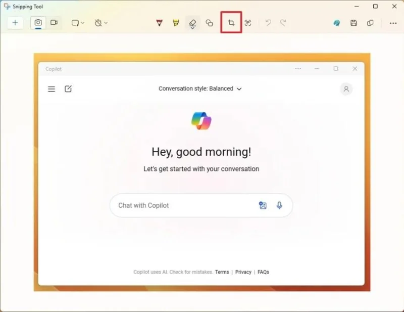Activate Copilot microphone voice input
Viewport: 404px width, 312px height.
(x=279, y=205)
